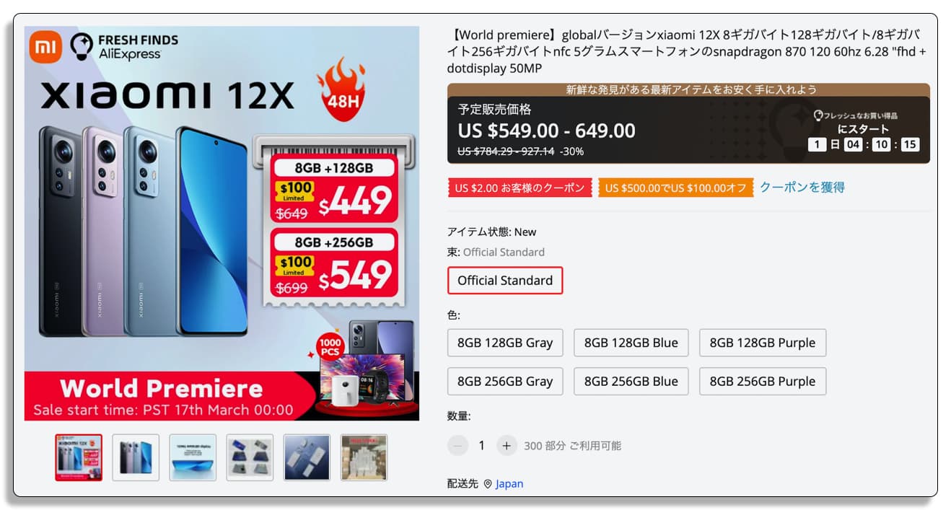Open the last thumbnail showing boxes
This screenshot has width=951, height=510.
[364, 457]
